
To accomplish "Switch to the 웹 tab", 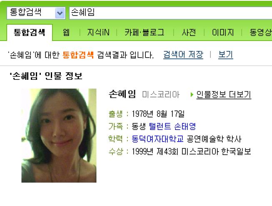I will point(66,33).
